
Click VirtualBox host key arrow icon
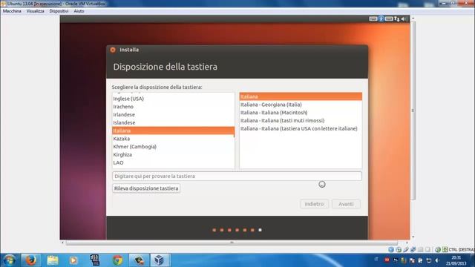coord(445,250)
